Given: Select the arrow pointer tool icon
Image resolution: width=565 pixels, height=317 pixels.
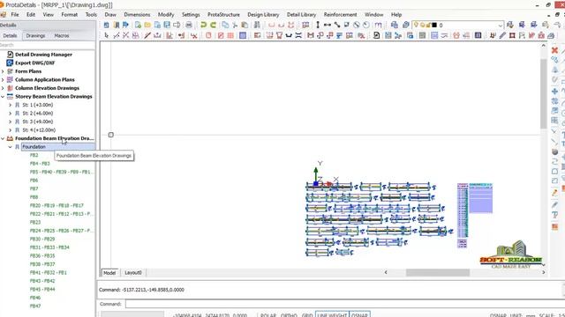Looking at the screenshot, I should tap(106, 35).
